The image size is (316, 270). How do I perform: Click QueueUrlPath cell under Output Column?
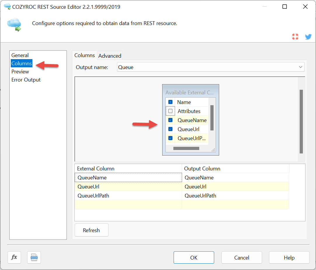(235, 195)
